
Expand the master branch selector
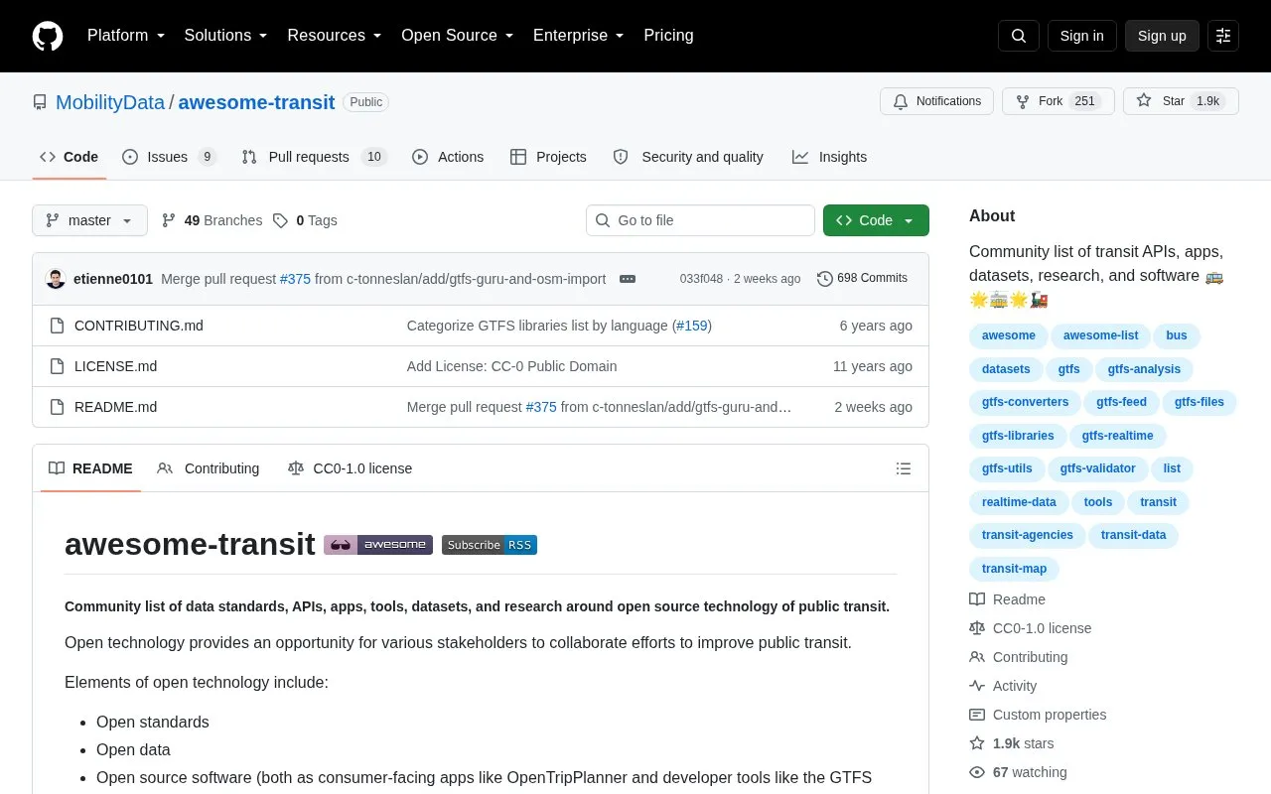point(89,220)
